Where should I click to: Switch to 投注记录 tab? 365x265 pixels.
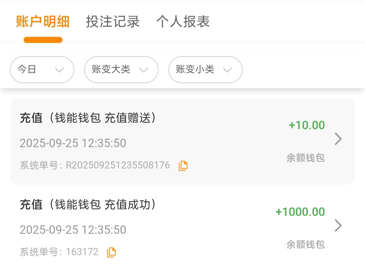[113, 22]
